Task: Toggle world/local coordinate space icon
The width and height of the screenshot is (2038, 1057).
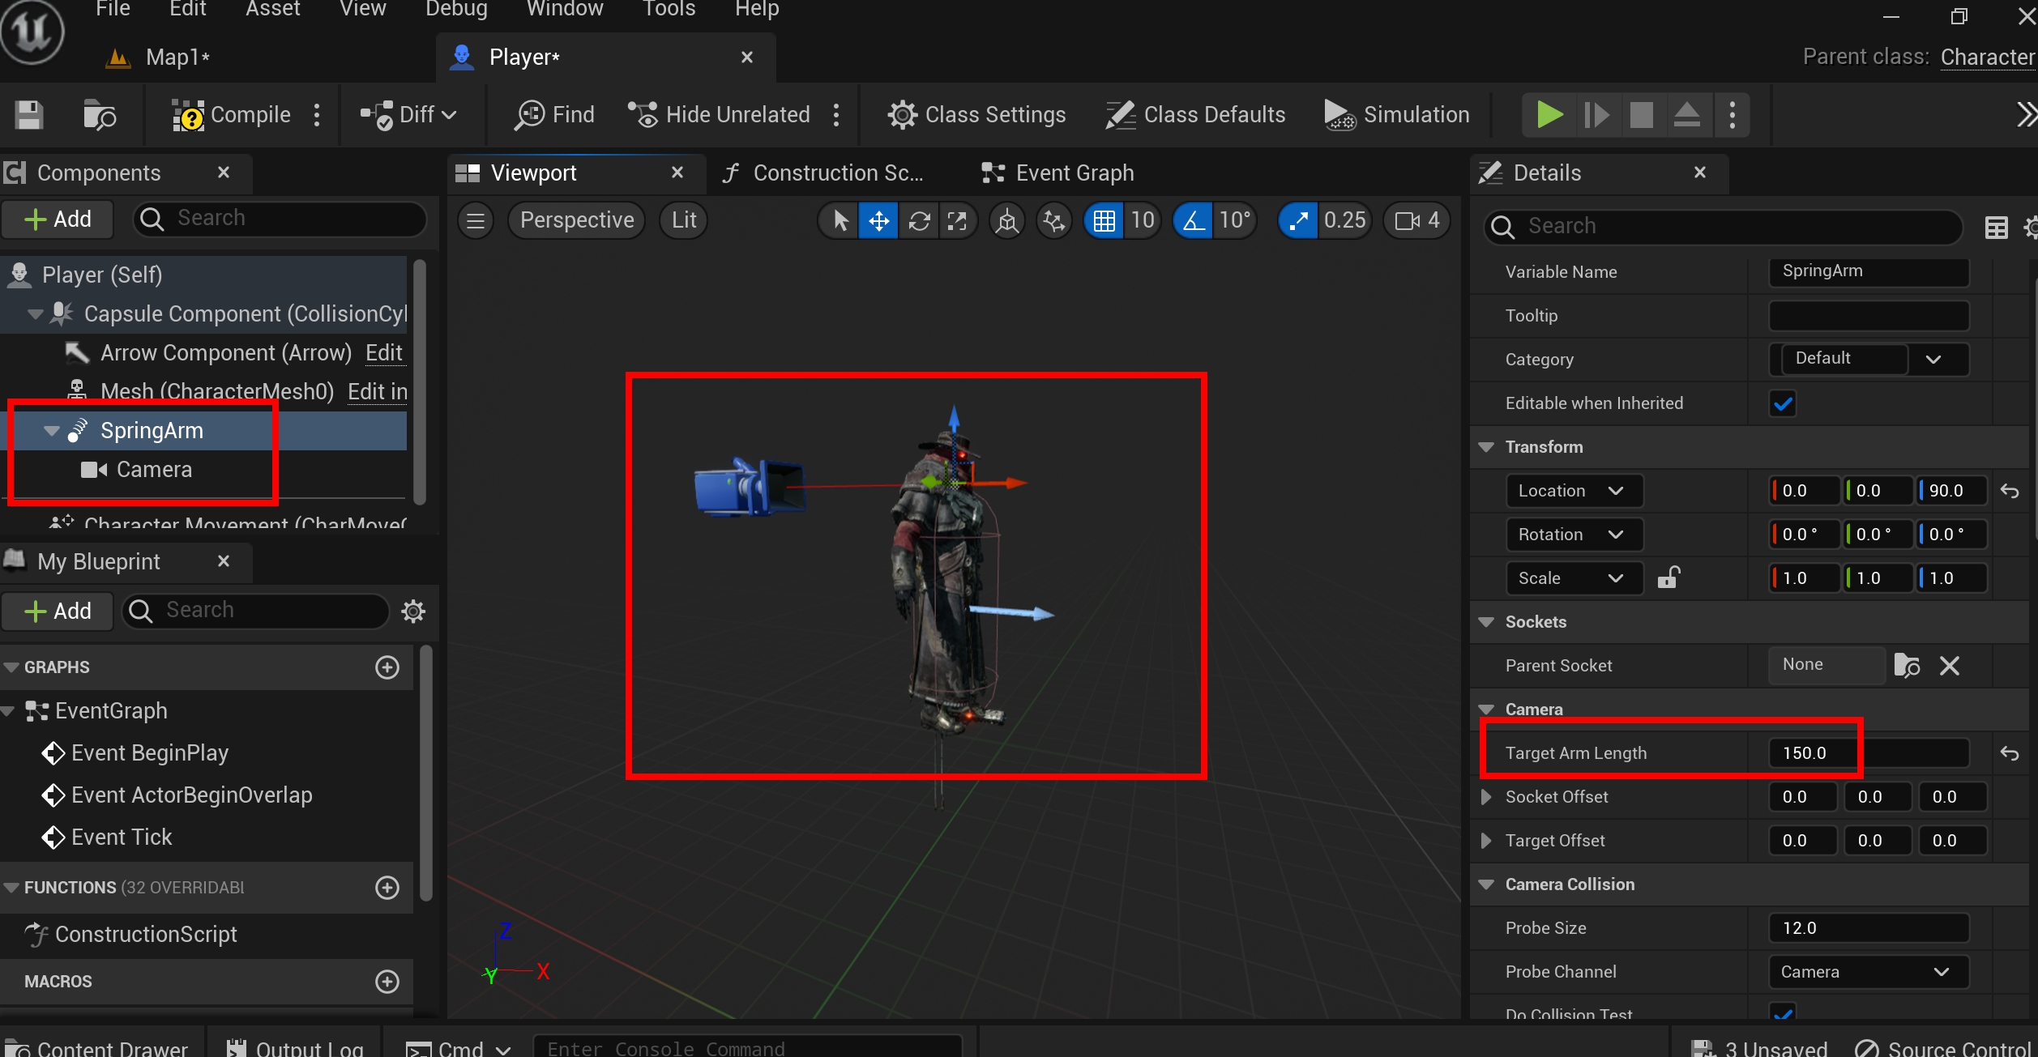Action: tap(1007, 220)
